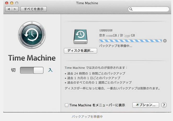Click the 空き GB / 計 GB capacity text

(117, 35)
